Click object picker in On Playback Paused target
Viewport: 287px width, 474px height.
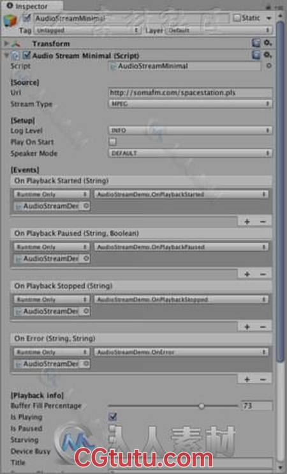pos(86,259)
